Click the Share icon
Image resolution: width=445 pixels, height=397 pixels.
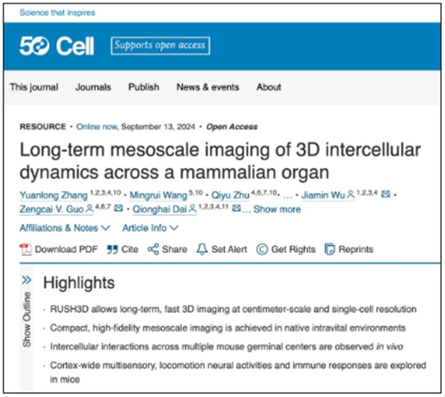(x=153, y=249)
